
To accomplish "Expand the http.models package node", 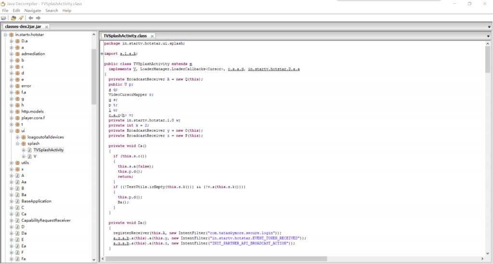I will 11,112.
